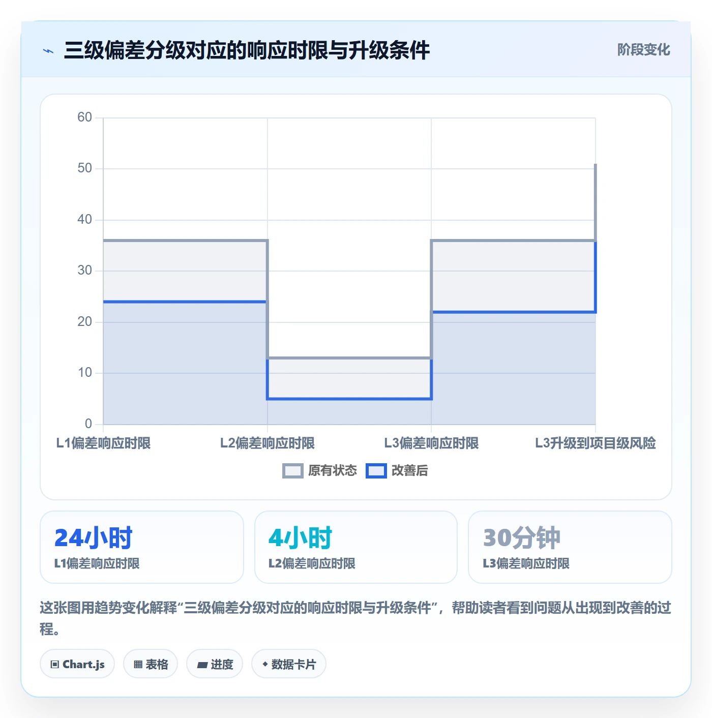Click the diamond icon in the 数据卡片 chip
The width and height of the screenshot is (712, 718).
coord(265,664)
